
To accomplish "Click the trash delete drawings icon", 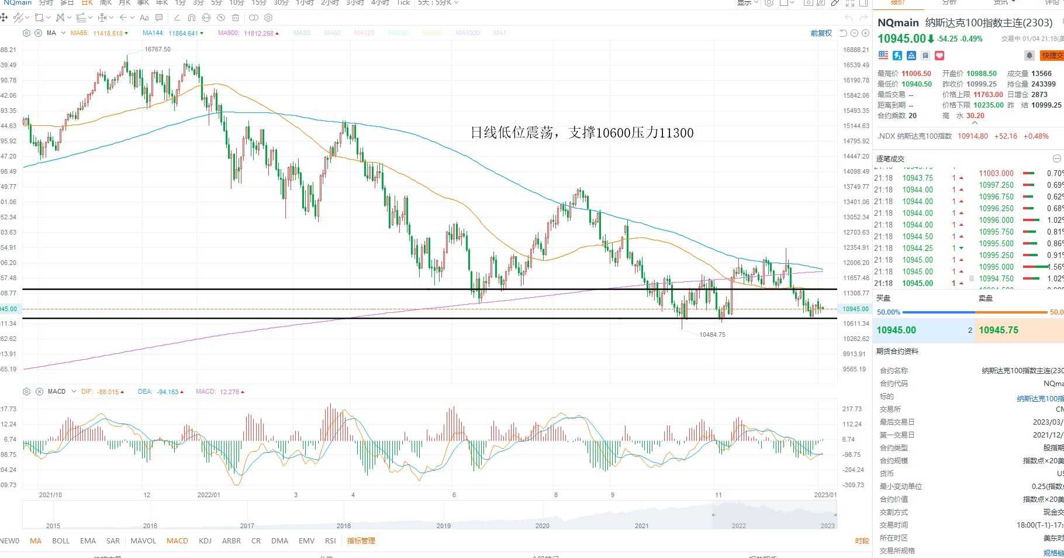I will [235, 18].
